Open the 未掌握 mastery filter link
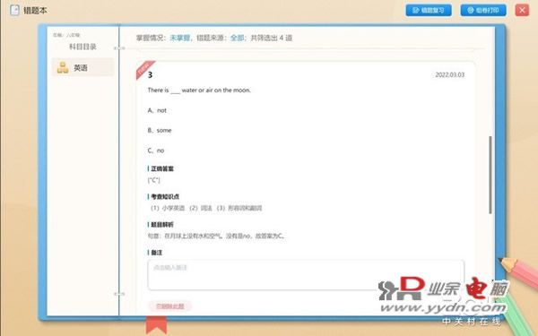Screen dimensions: 538x336 [180, 38]
